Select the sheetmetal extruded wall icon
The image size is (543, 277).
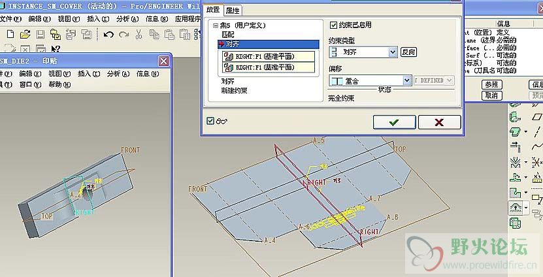click(x=515, y=117)
